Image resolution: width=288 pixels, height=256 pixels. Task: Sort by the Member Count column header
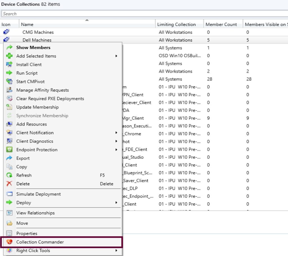click(221, 24)
